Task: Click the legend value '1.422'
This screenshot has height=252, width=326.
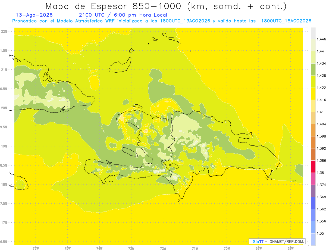Action: (321, 88)
